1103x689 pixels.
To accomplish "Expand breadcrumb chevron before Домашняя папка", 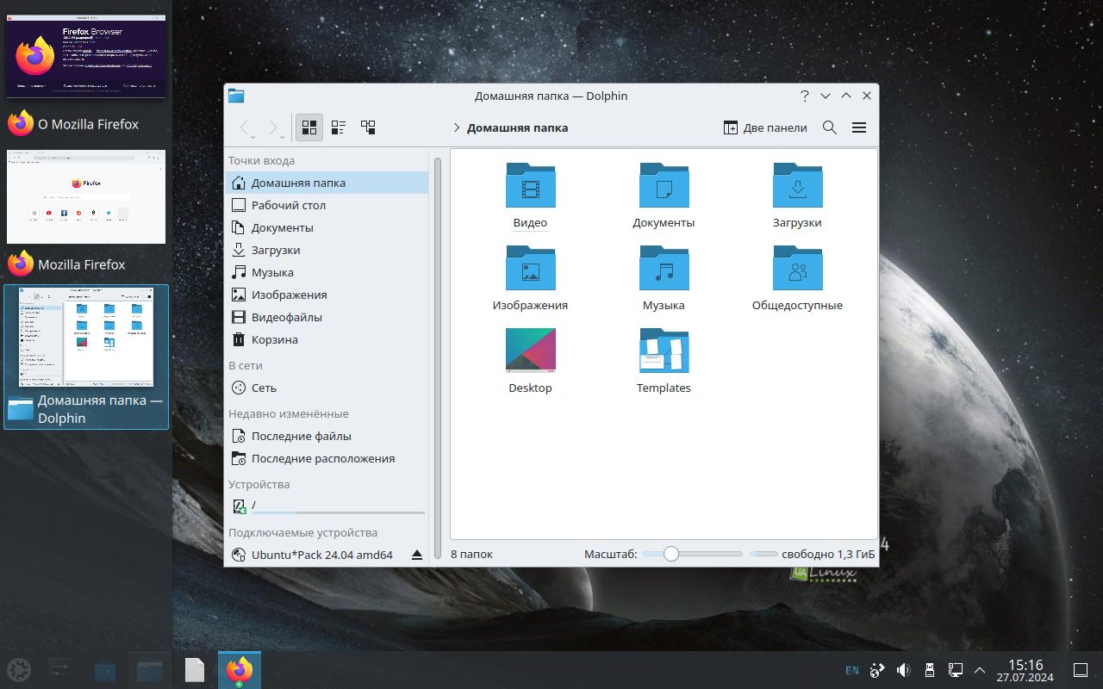I will pyautogui.click(x=456, y=127).
